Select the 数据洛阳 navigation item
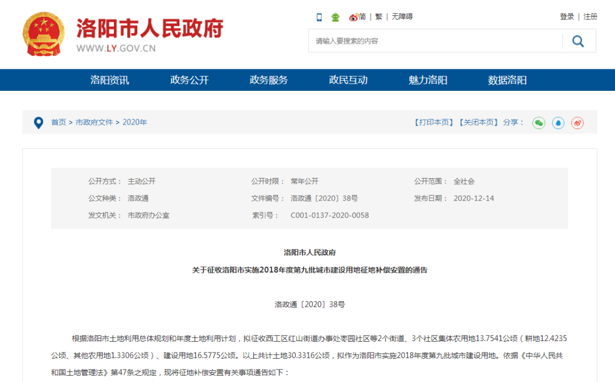Image resolution: width=615 pixels, height=382 pixels. pos(507,80)
